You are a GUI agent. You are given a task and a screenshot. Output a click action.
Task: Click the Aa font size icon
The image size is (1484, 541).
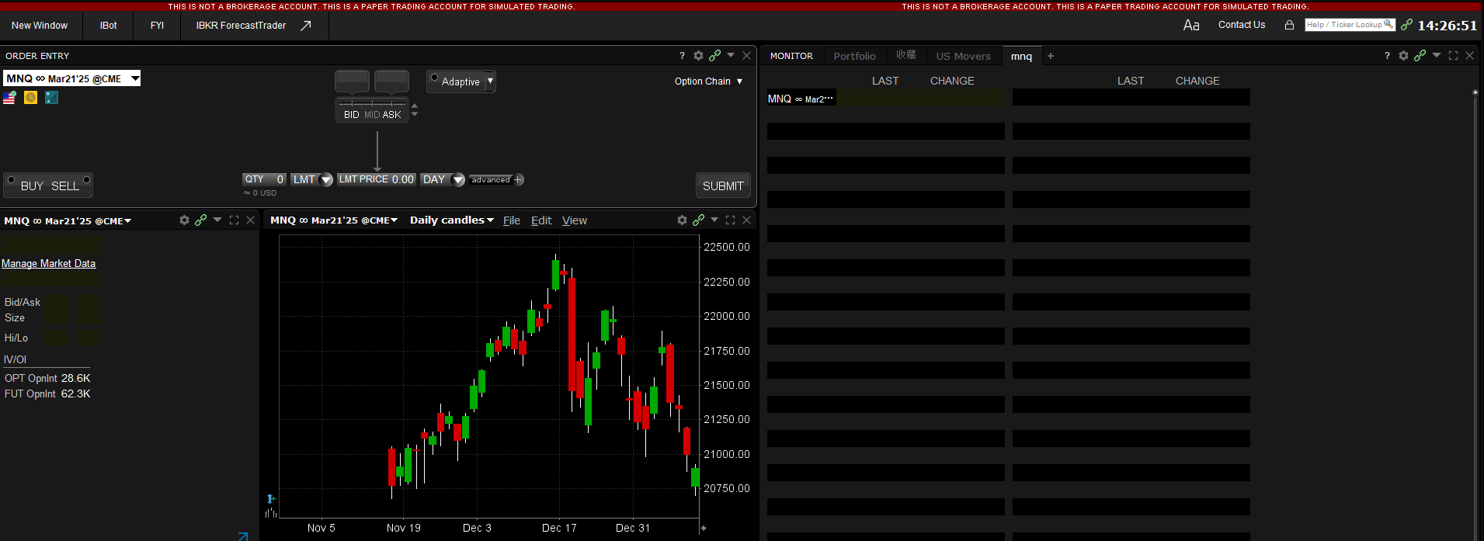1191,26
